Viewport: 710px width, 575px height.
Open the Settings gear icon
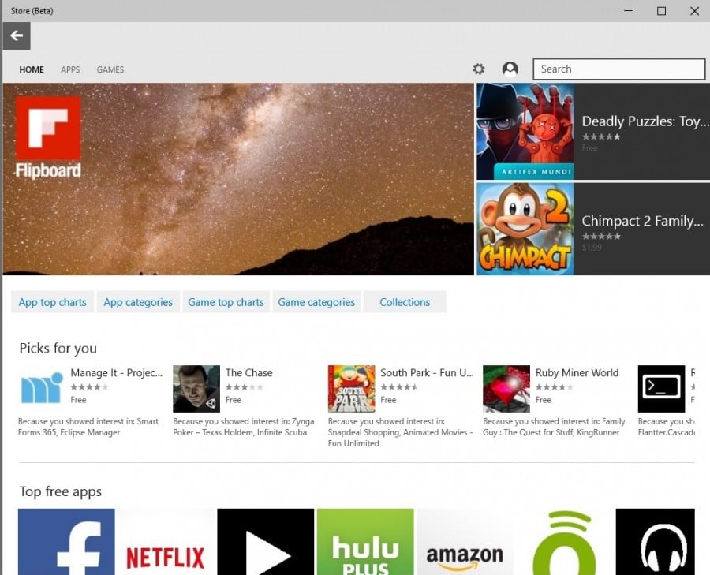(479, 69)
